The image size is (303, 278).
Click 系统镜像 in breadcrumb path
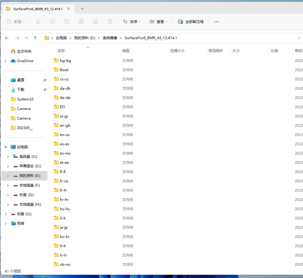(110, 38)
